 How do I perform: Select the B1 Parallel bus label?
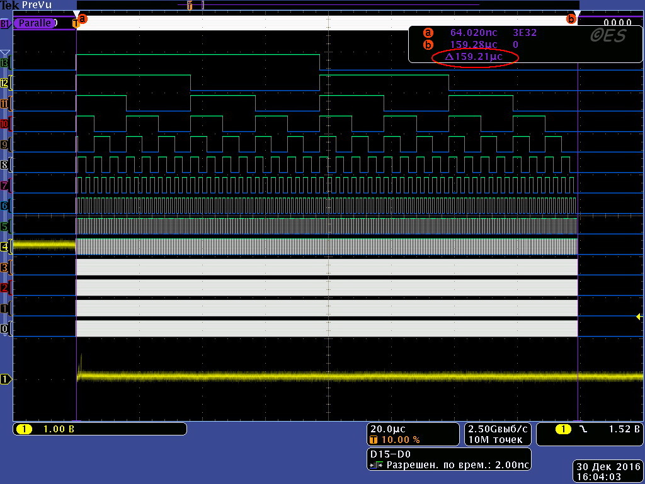[x=34, y=23]
